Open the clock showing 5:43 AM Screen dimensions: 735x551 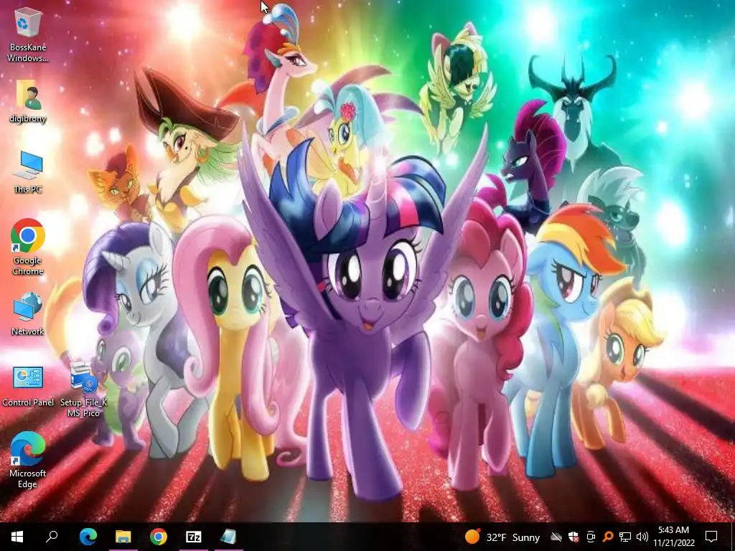(x=673, y=530)
